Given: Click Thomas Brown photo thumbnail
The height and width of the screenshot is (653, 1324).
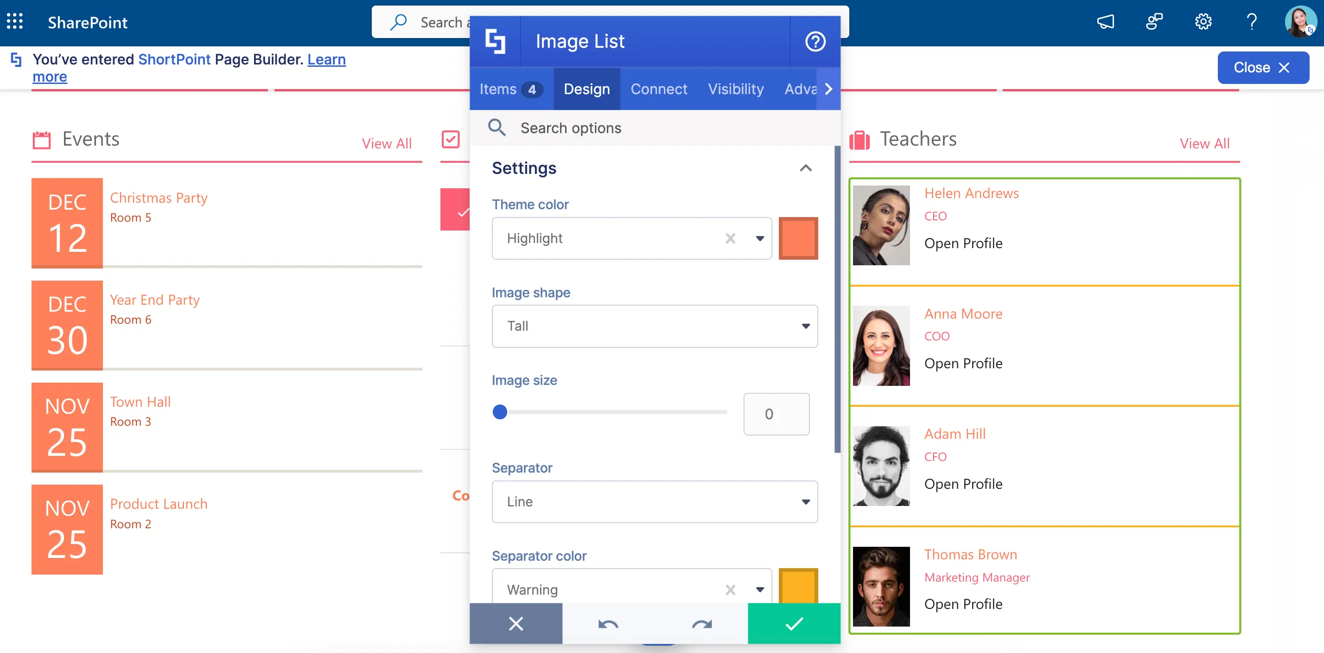Looking at the screenshot, I should 881,586.
